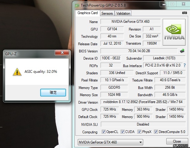Open the Validation tab
Viewport: 190px width, 148px height.
coord(123,13)
